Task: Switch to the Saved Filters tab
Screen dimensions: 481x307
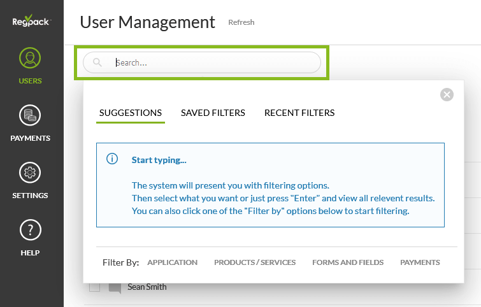Action: pos(213,113)
